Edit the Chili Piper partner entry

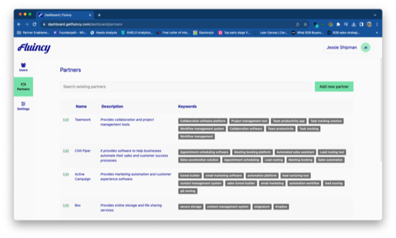pyautogui.click(x=66, y=151)
